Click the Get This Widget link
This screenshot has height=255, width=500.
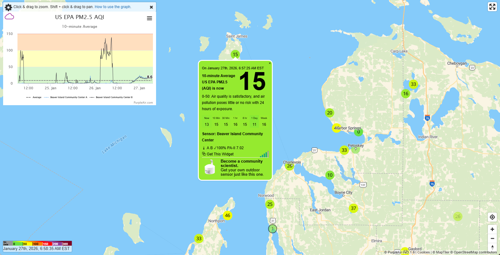tap(220, 154)
